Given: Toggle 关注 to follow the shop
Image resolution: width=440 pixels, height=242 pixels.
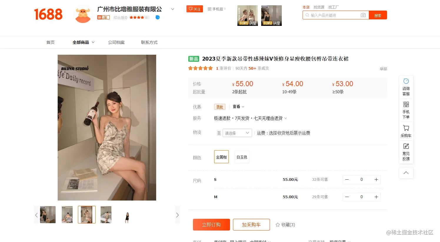Looking at the screenshot, I should [195, 9].
